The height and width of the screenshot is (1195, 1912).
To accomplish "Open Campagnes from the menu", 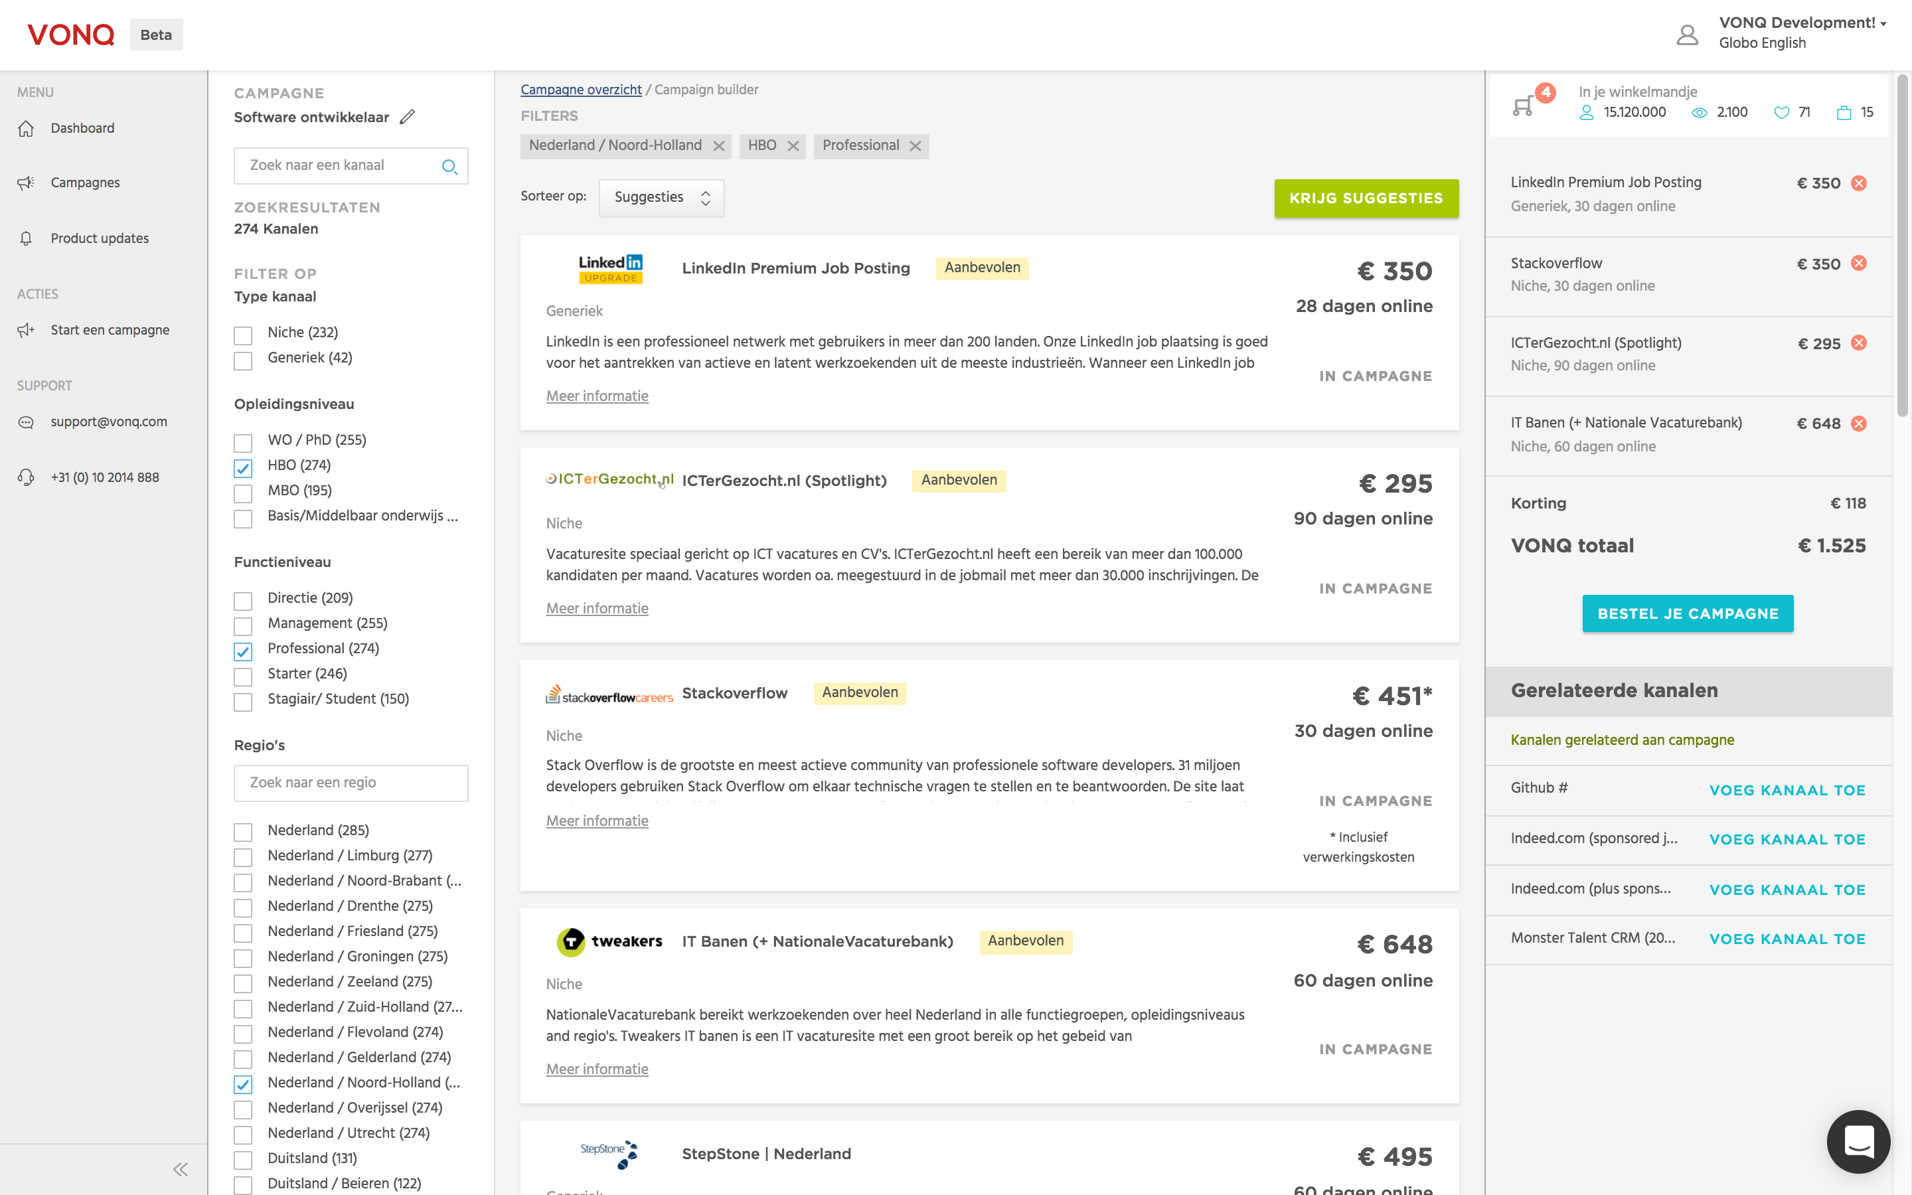I will (x=84, y=183).
